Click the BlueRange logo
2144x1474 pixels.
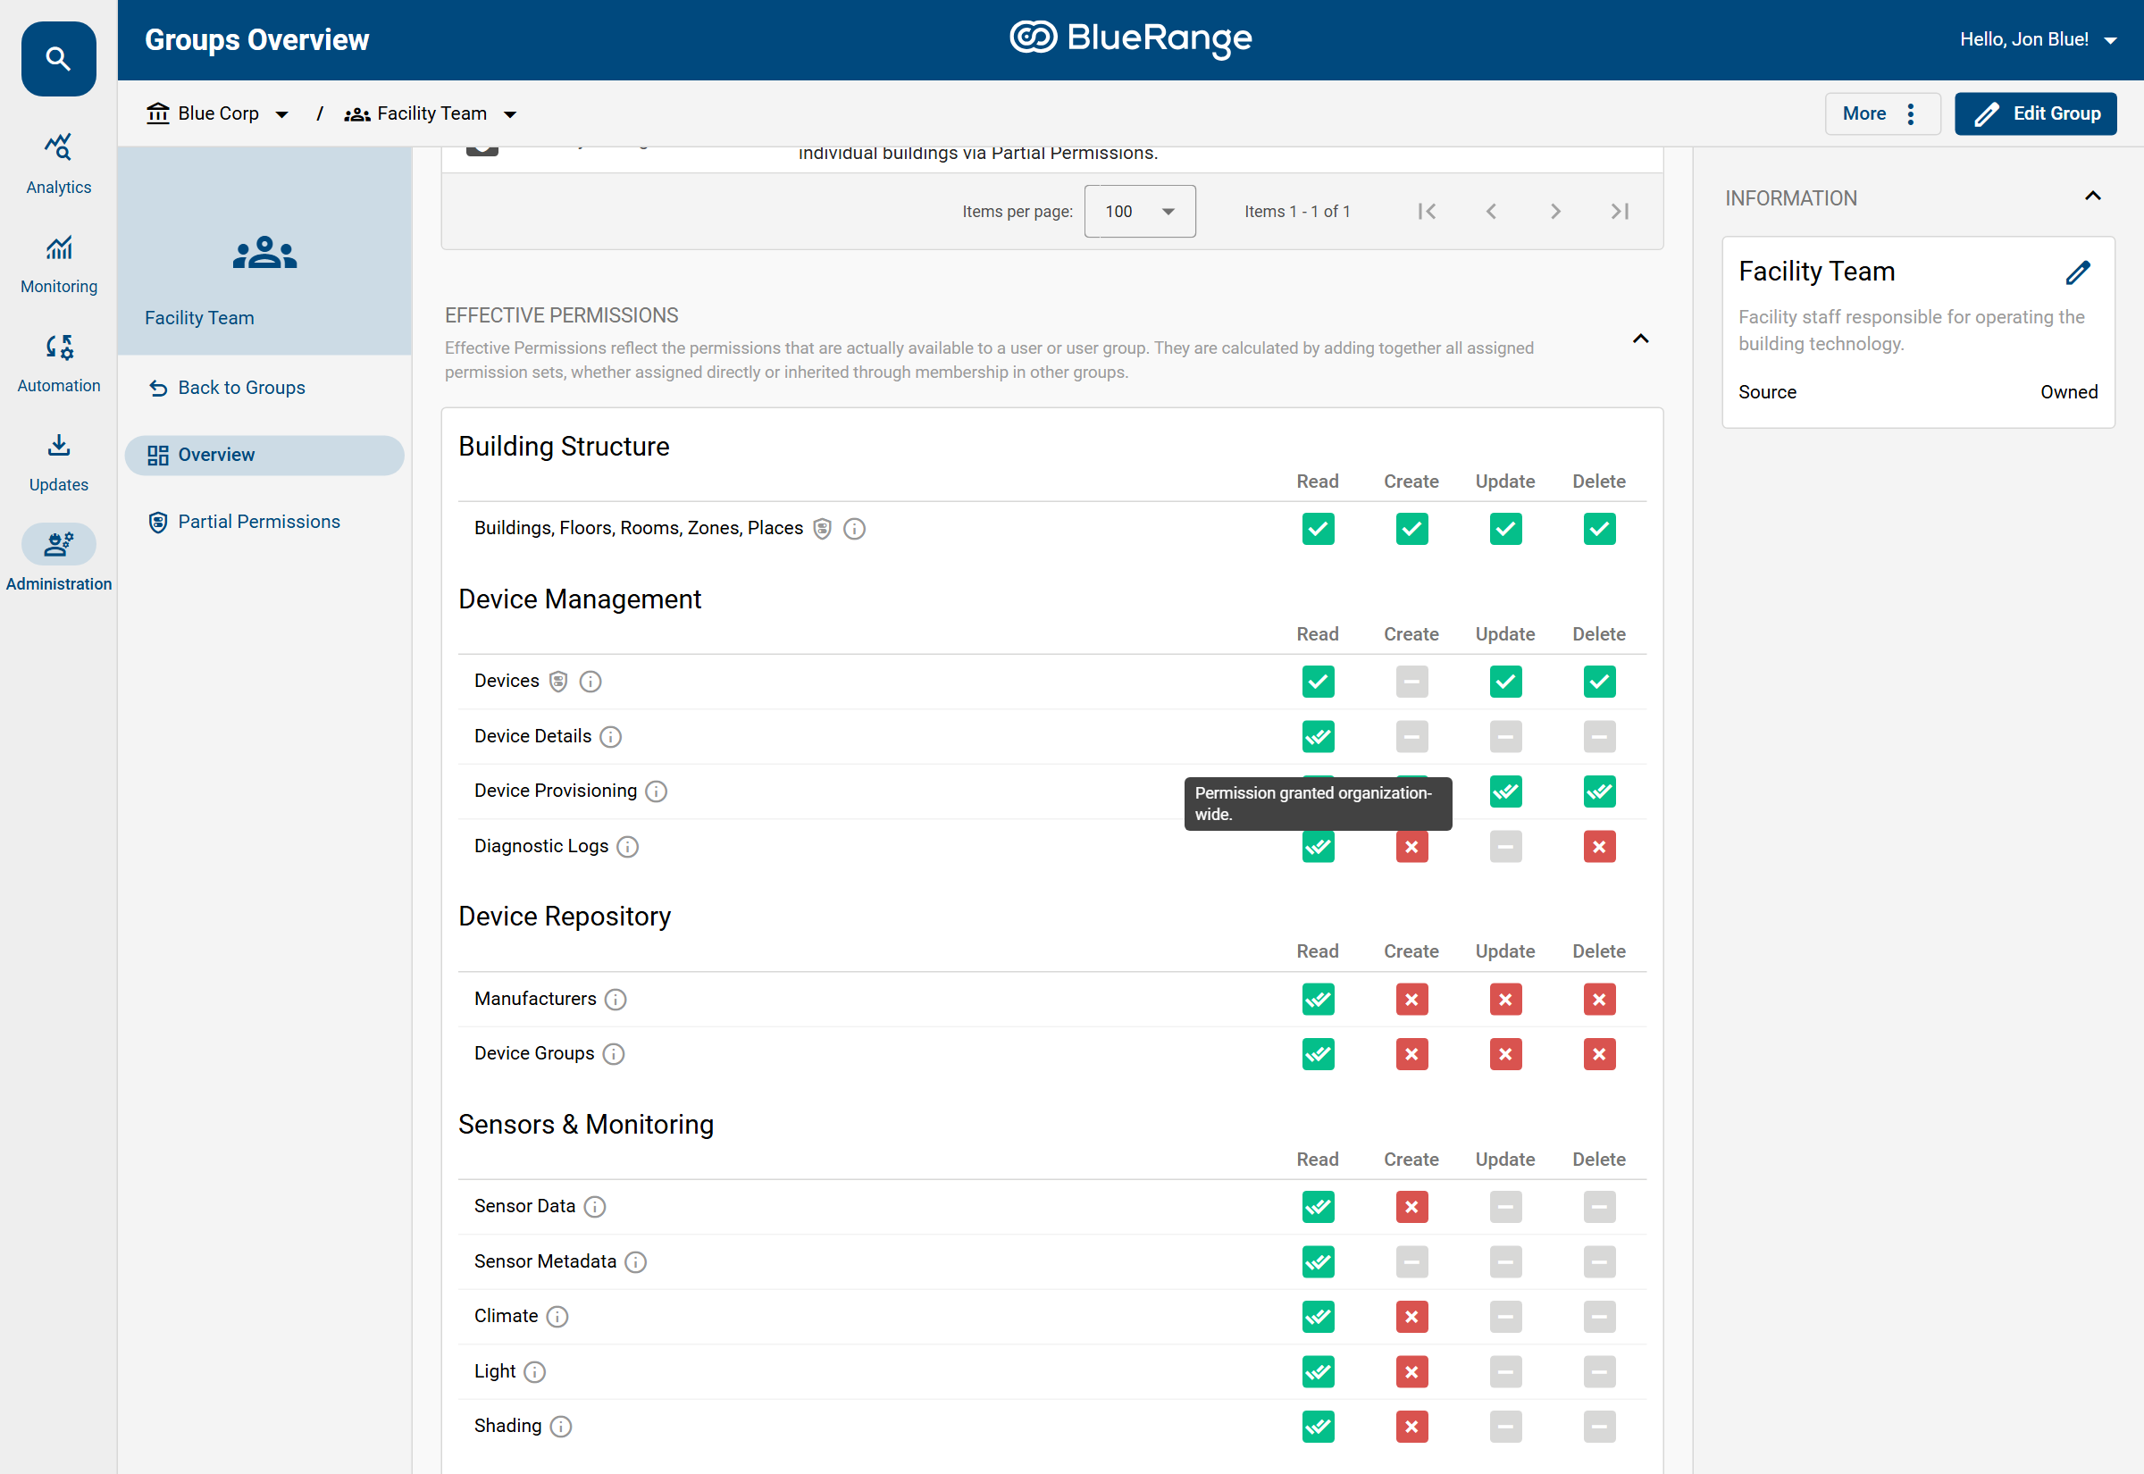tap(1130, 38)
